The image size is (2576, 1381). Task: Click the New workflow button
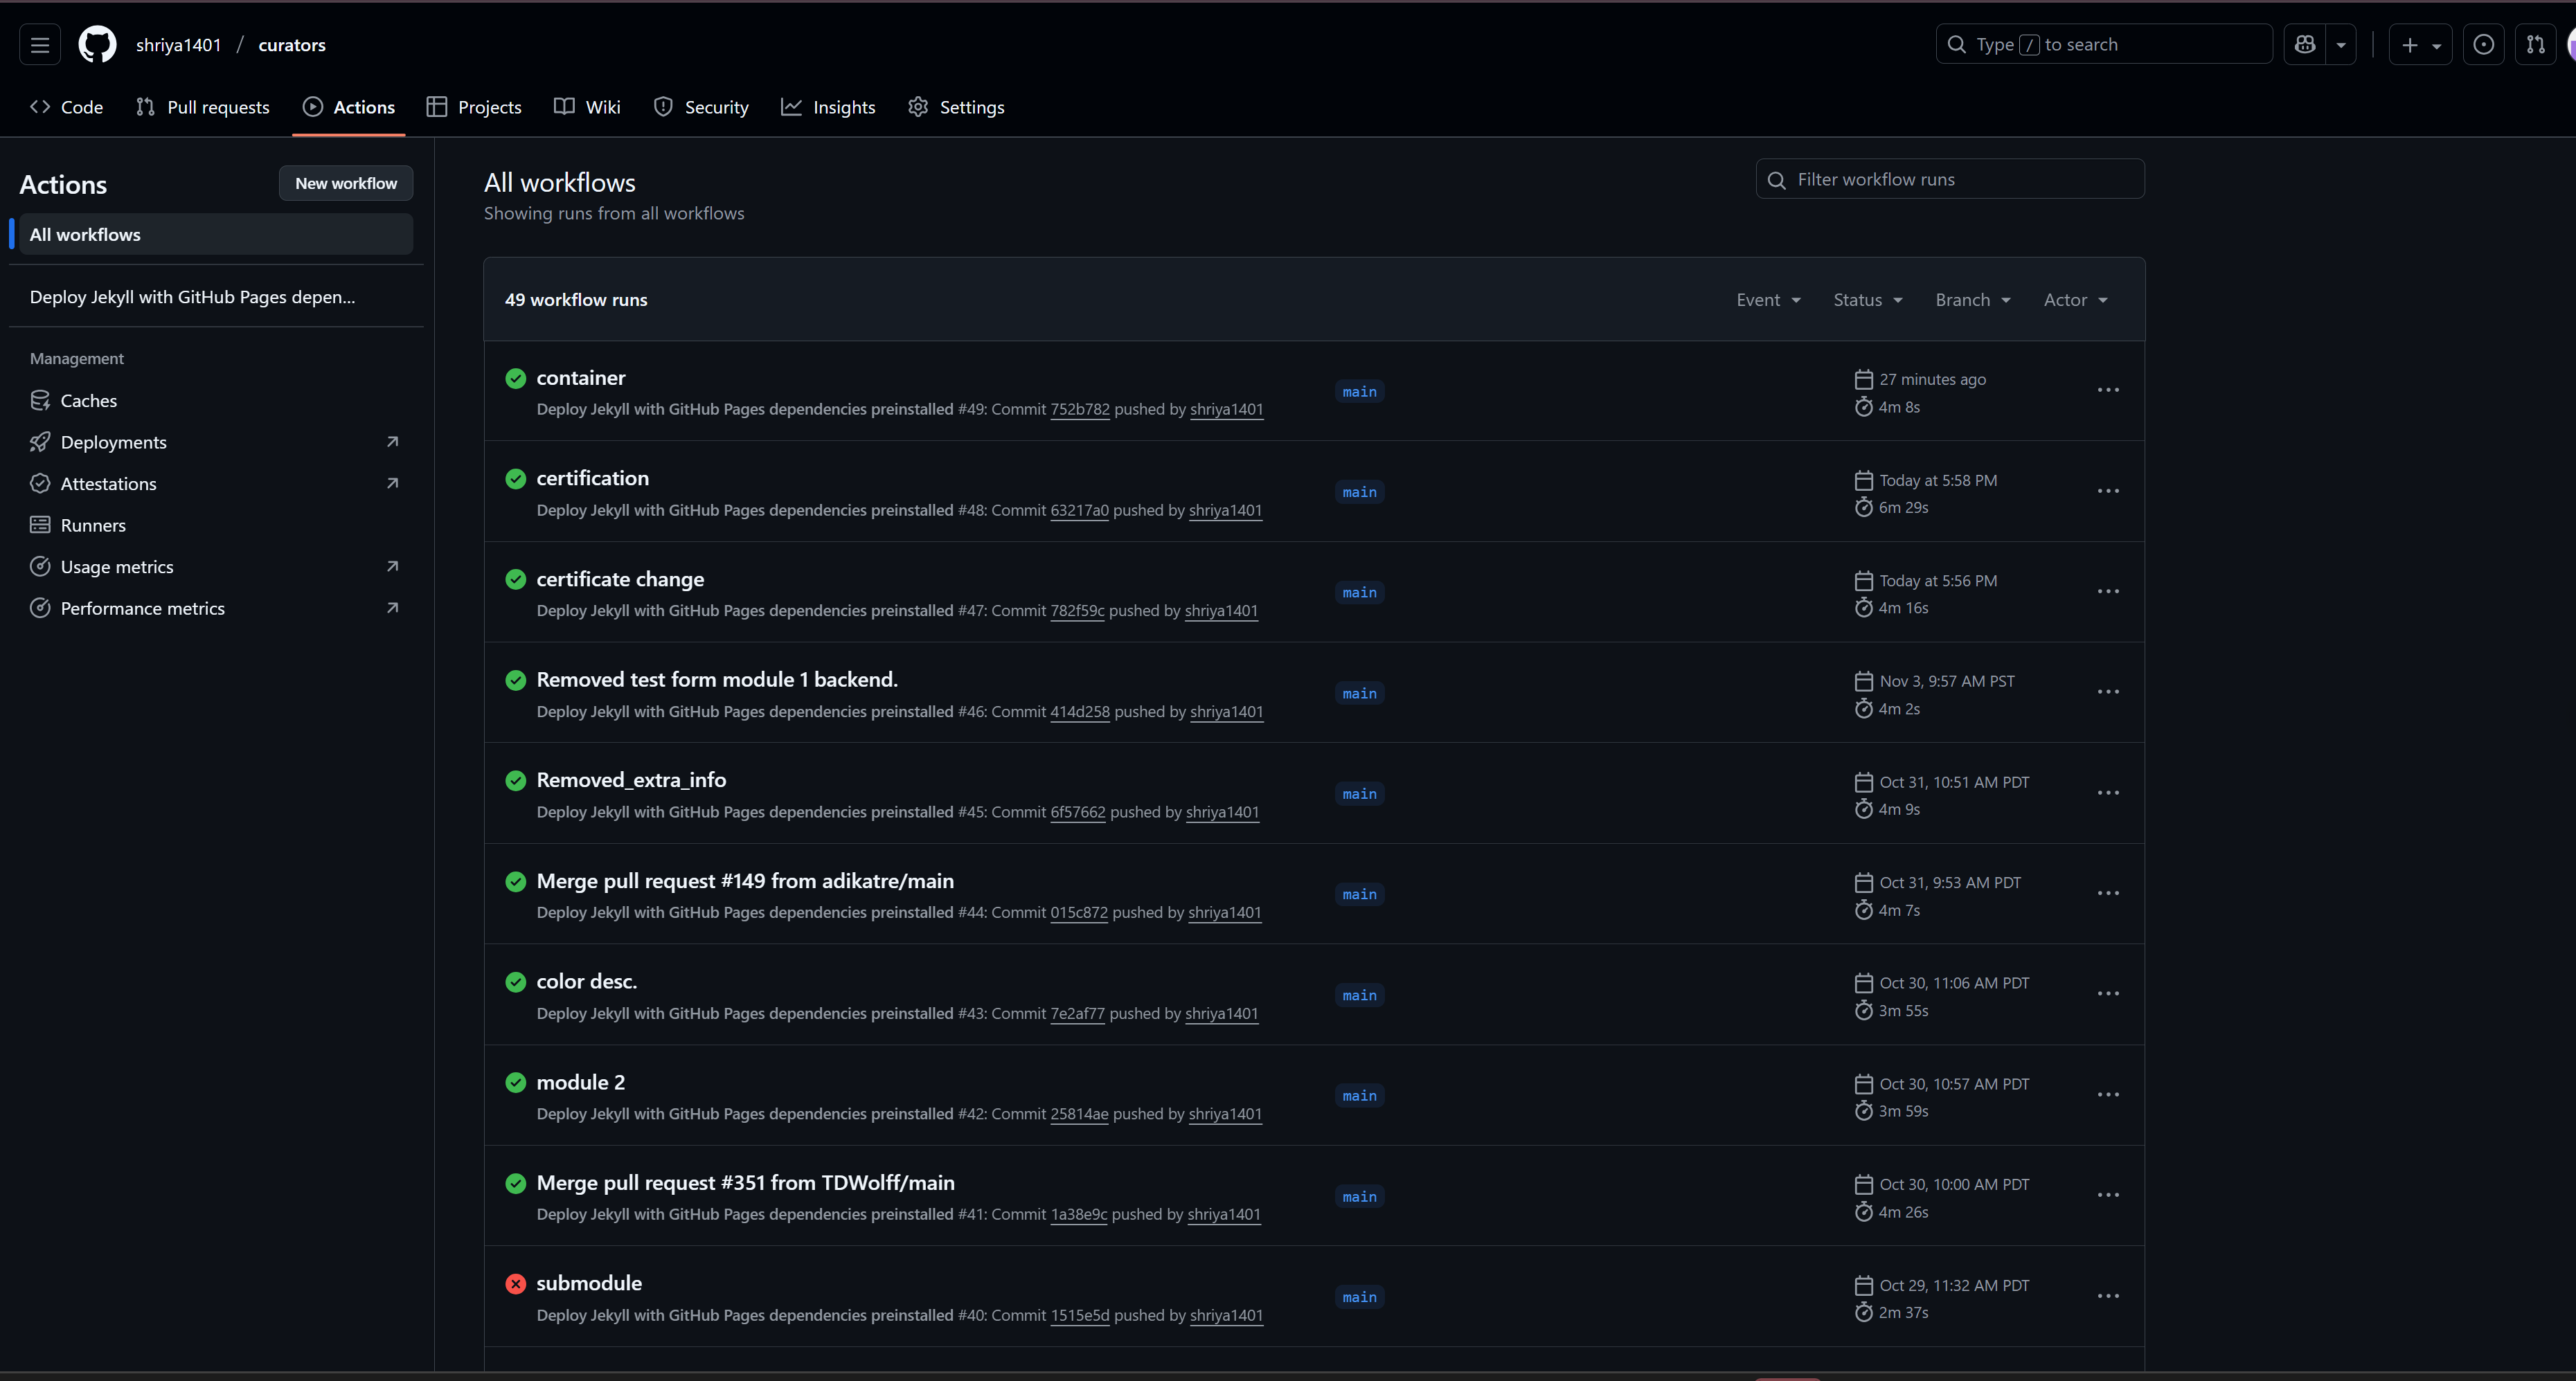(346, 183)
